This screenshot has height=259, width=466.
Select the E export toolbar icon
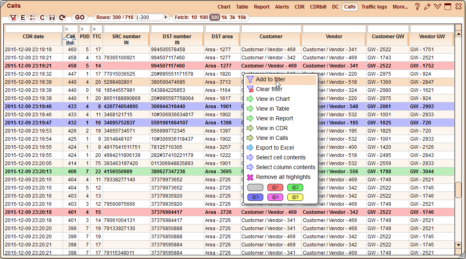tap(23, 17)
